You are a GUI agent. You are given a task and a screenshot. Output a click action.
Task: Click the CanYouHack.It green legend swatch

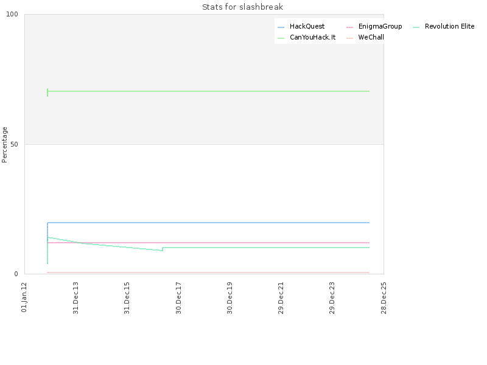tap(281, 38)
